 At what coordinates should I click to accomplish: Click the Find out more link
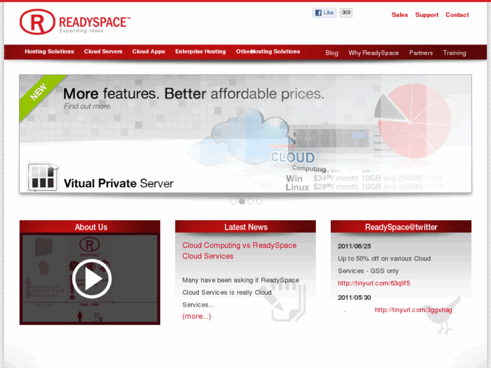pyautogui.click(x=87, y=107)
